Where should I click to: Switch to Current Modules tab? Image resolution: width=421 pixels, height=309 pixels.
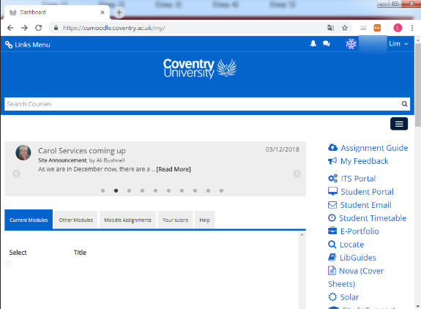(29, 220)
